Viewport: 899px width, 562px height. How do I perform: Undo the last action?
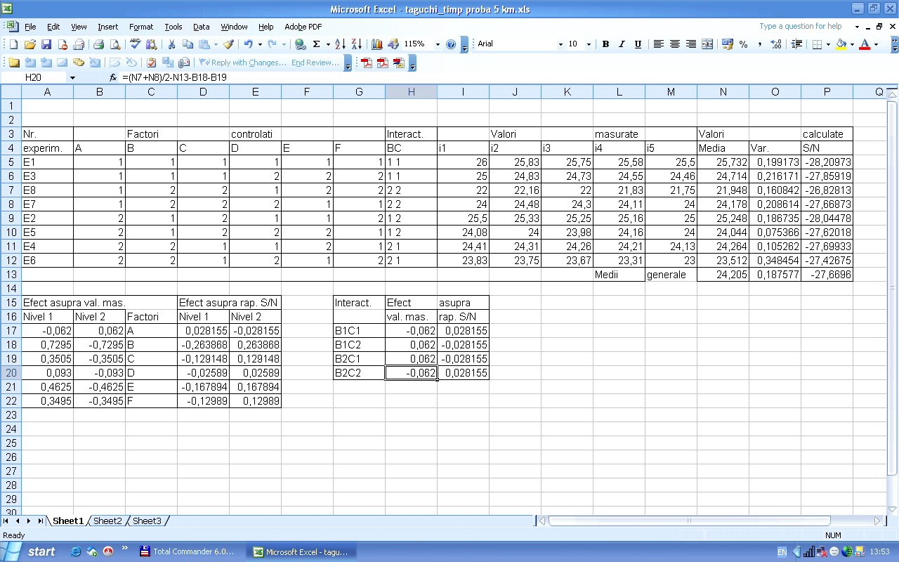(x=248, y=44)
